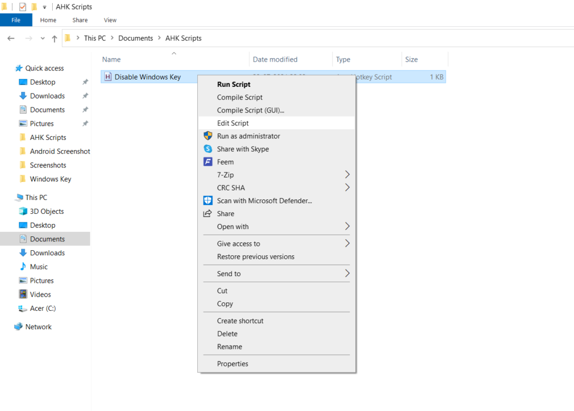The image size is (574, 411).
Task: Select Run Script in the context menu
Action: (x=234, y=85)
